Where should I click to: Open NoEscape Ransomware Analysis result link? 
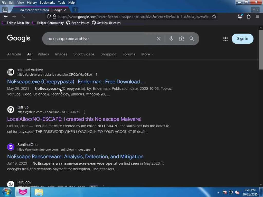75,156
